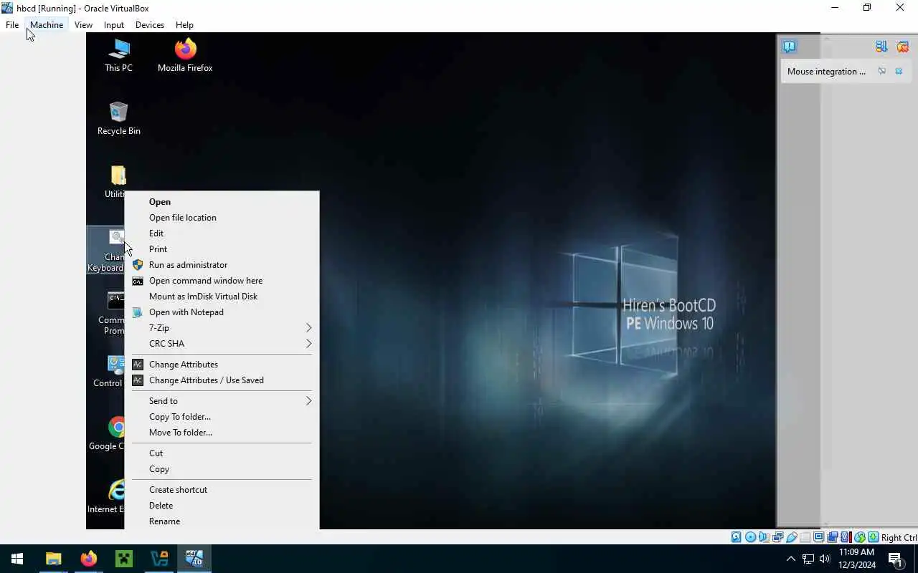This screenshot has width=918, height=573.
Task: Open the Recycle Bin icon
Action: coord(118,118)
